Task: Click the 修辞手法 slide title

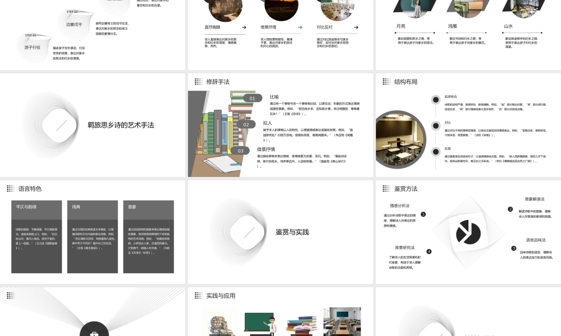Action: coord(218,82)
